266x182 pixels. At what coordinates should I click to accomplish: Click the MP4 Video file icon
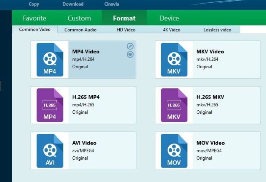(50, 60)
